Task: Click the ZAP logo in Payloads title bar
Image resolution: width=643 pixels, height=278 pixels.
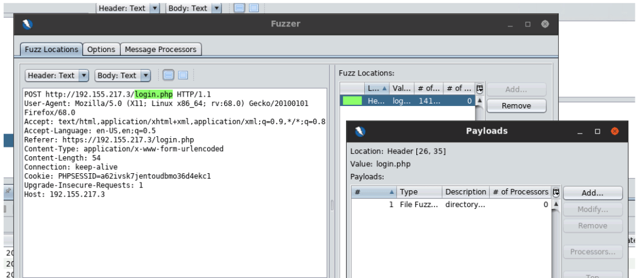Action: [x=360, y=131]
